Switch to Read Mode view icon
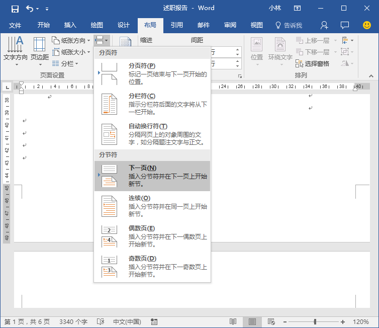379x328 pixels. pyautogui.click(x=233, y=321)
